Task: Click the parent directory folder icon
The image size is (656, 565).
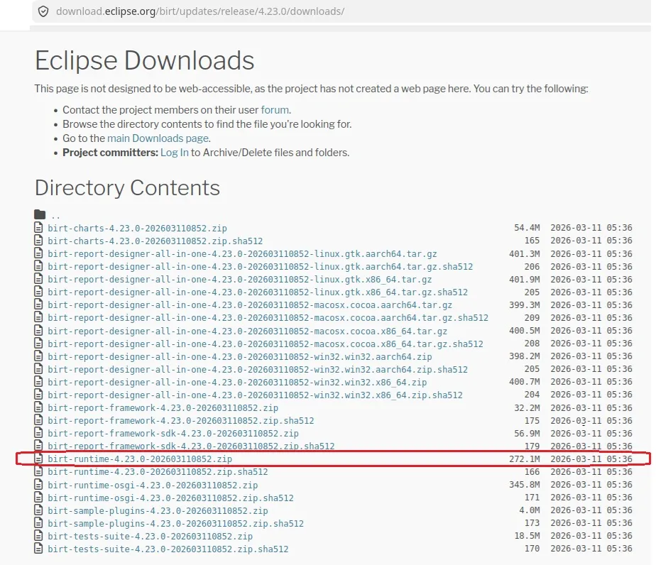Action: (40, 214)
